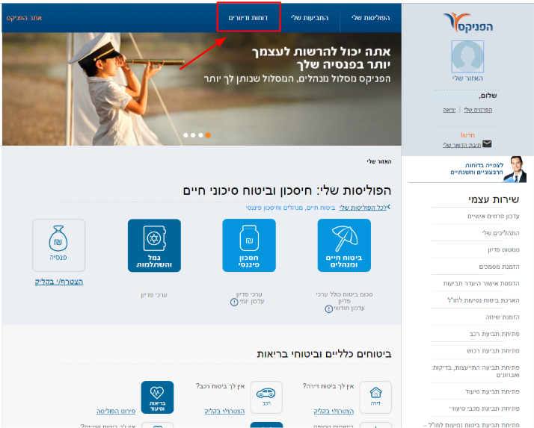Click הצטרף/י בקליק under the פנסיה tile
This screenshot has width=534, height=428.
59,282
